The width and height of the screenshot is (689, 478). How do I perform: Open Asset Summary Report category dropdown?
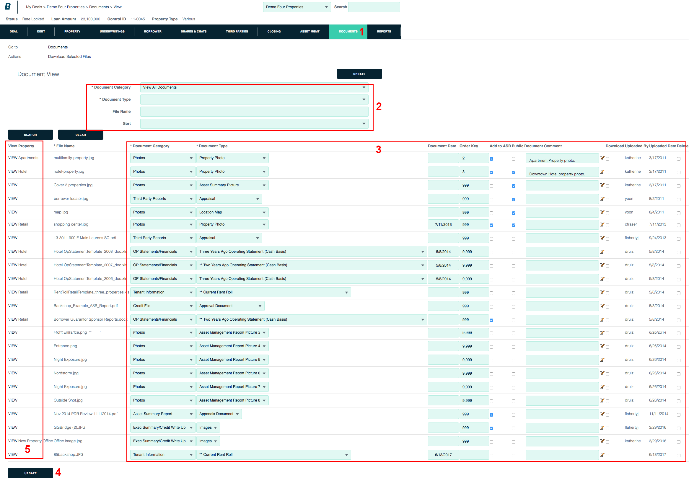tap(163, 414)
